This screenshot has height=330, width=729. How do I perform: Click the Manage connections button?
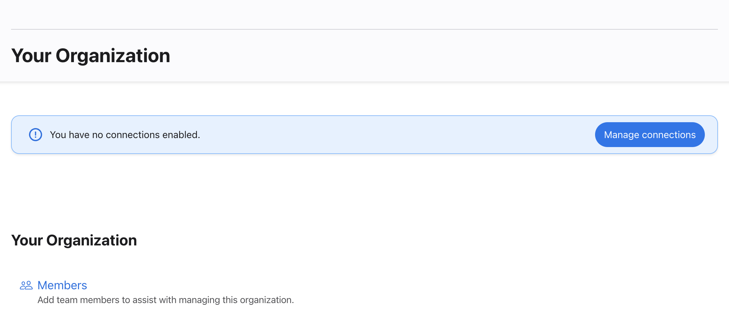tap(650, 135)
